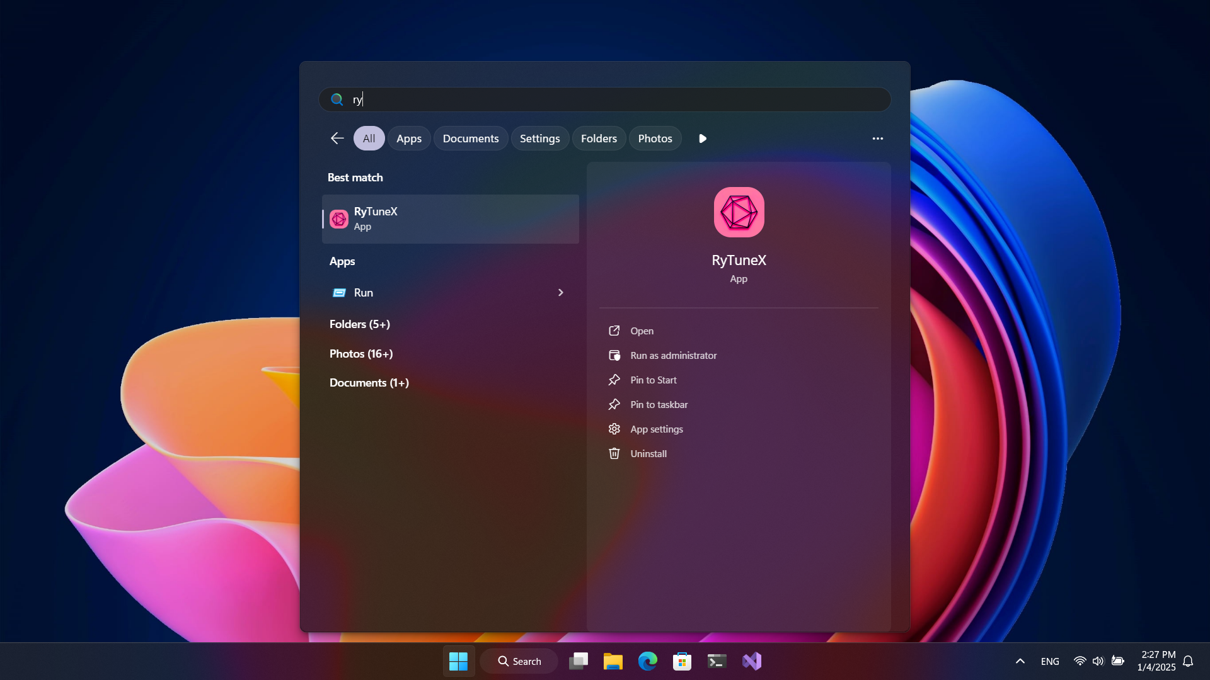1210x680 pixels.
Task: Click the small RyTuneX icon in results
Action: point(339,219)
